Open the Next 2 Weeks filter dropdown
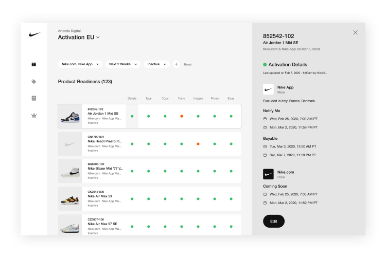Image resolution: width=386 pixels, height=258 pixels. point(123,64)
